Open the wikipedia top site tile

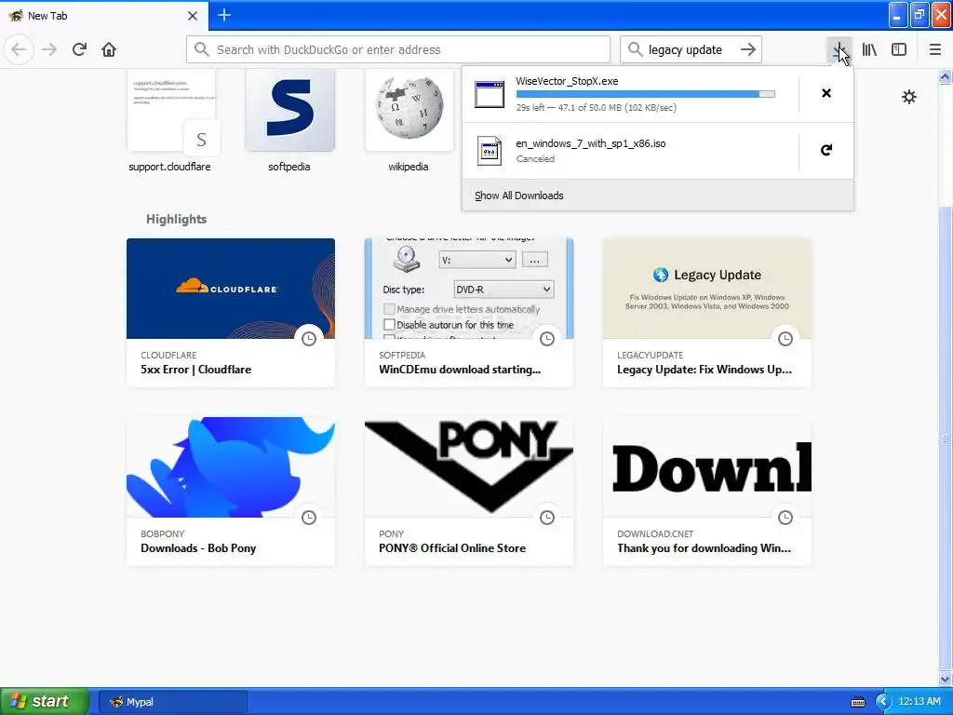pos(409,120)
